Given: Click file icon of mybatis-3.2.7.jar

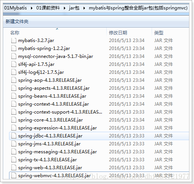Looking at the screenshot, I should [x=14, y=41].
